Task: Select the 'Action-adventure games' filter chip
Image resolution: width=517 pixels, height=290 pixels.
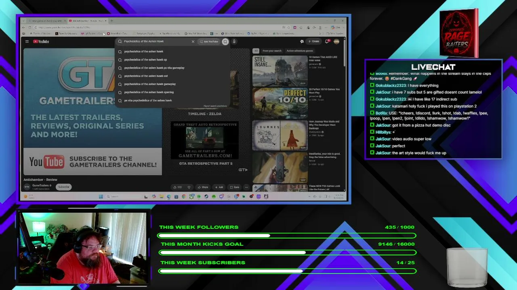Action: tap(300, 51)
